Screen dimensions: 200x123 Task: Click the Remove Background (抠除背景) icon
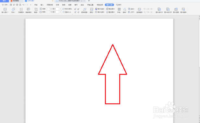pyautogui.click(x=85, y=9)
